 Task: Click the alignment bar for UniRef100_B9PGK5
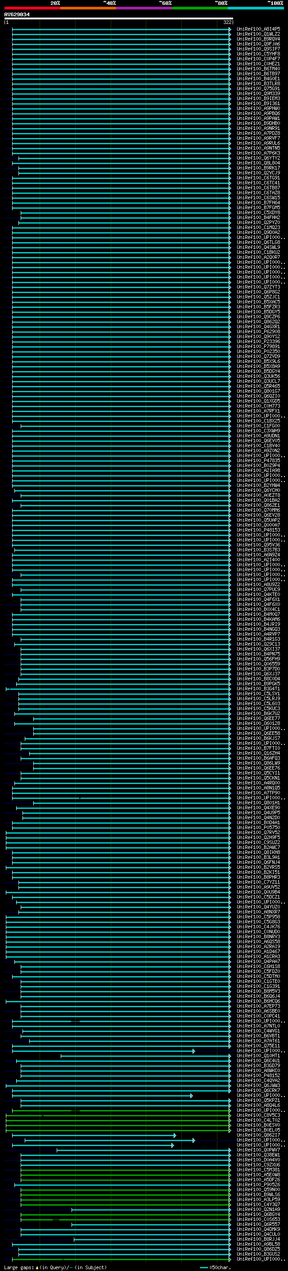point(124,684)
